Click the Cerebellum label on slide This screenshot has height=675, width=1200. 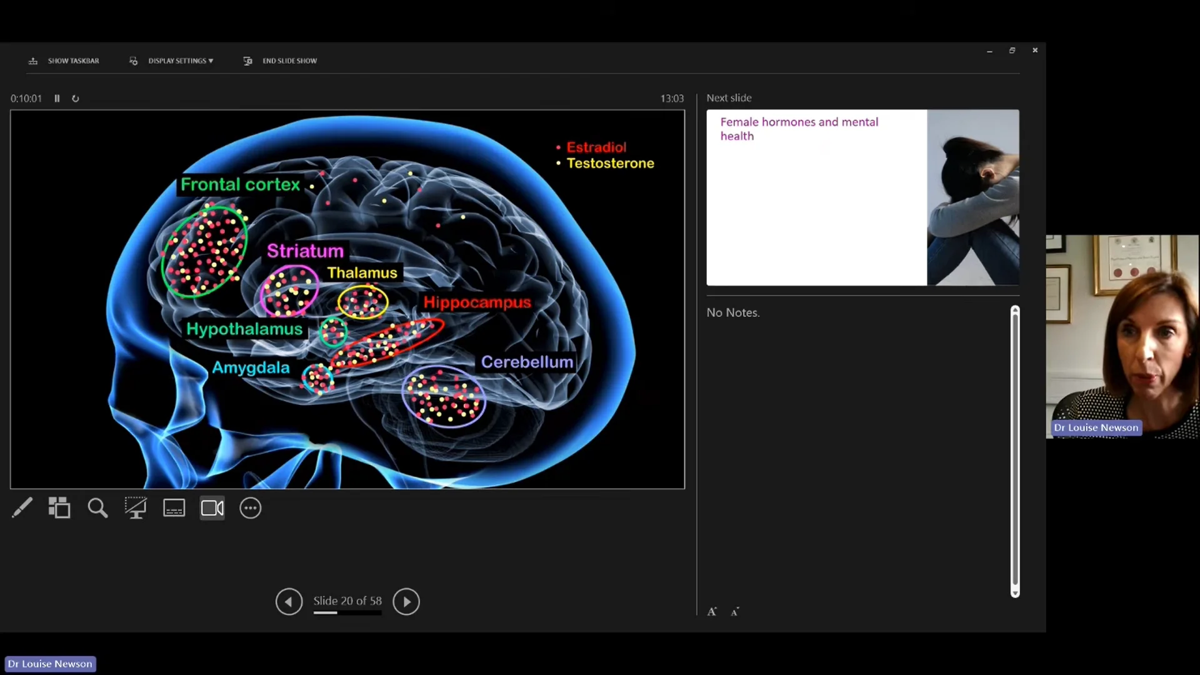[x=527, y=362]
